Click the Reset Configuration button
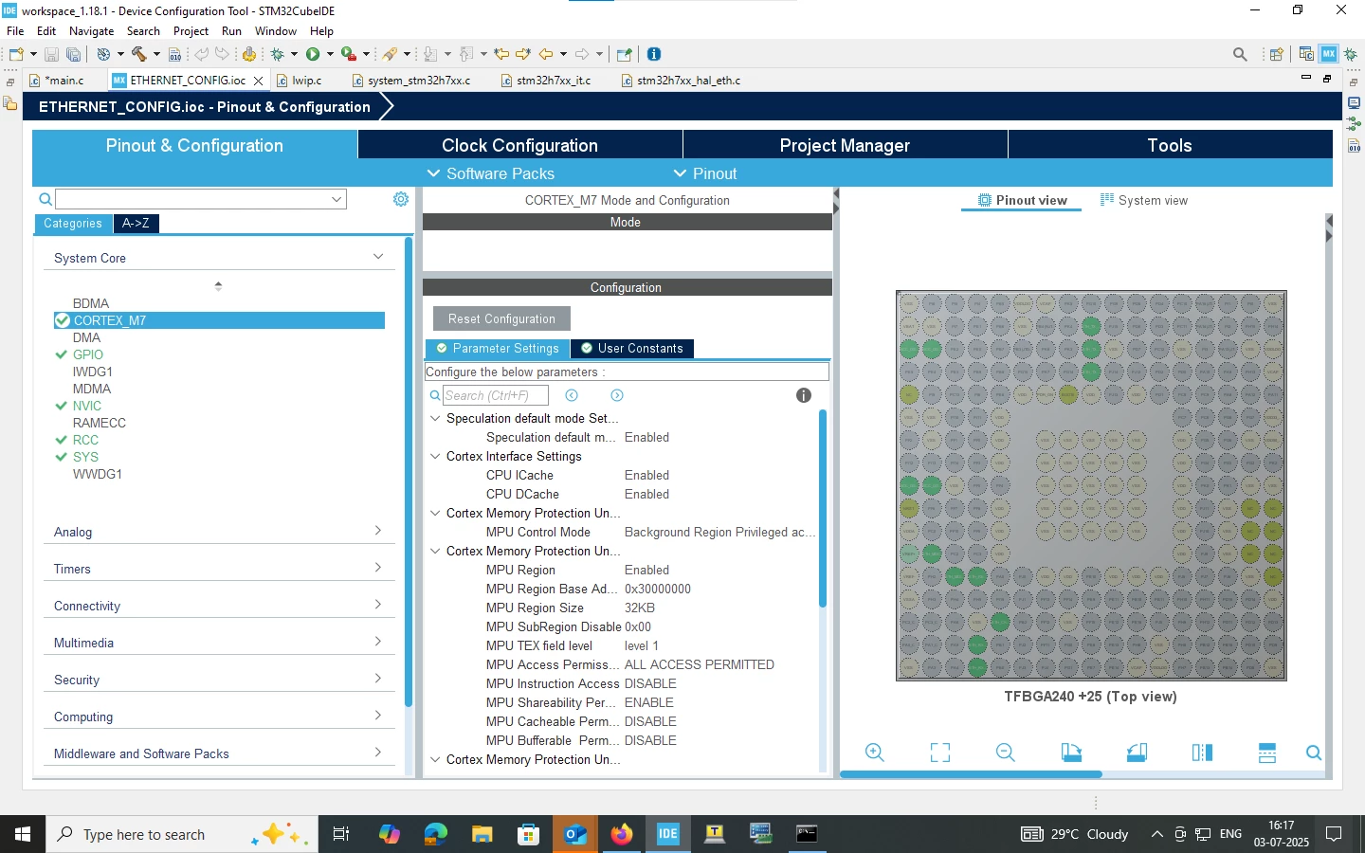 [x=501, y=318]
